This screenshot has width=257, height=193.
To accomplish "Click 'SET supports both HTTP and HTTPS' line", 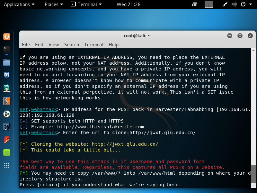I will (77, 121).
